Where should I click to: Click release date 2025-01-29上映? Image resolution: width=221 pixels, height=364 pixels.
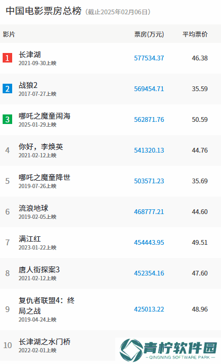coord(38,125)
